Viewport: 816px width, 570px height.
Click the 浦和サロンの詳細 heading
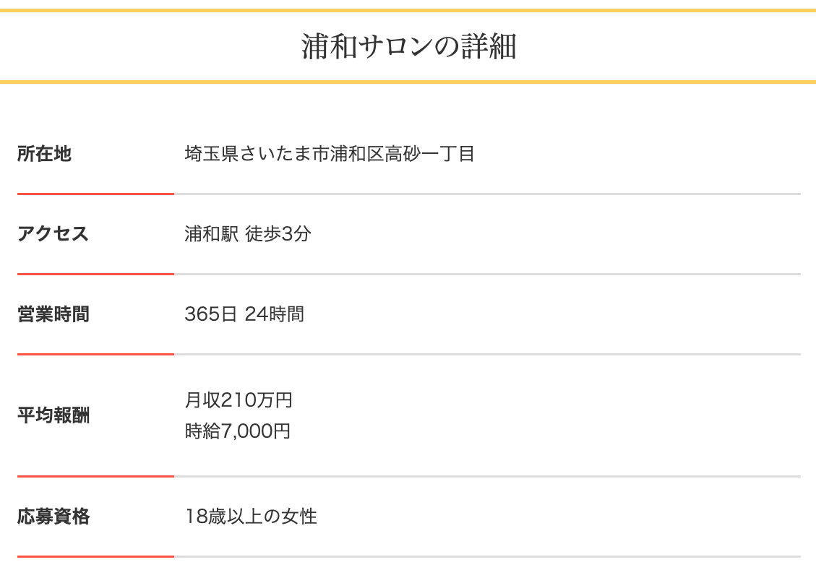408,47
